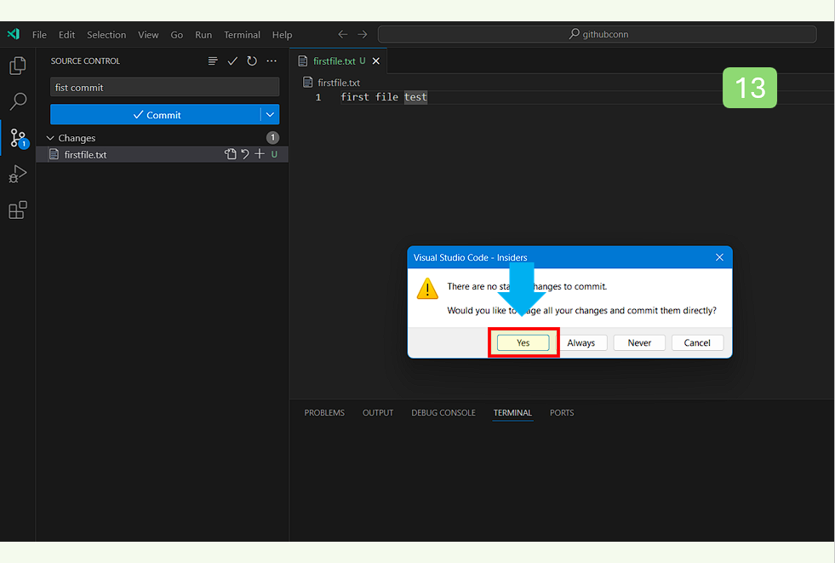Open the Edit menu
Screen dimensions: 835x563
66,35
